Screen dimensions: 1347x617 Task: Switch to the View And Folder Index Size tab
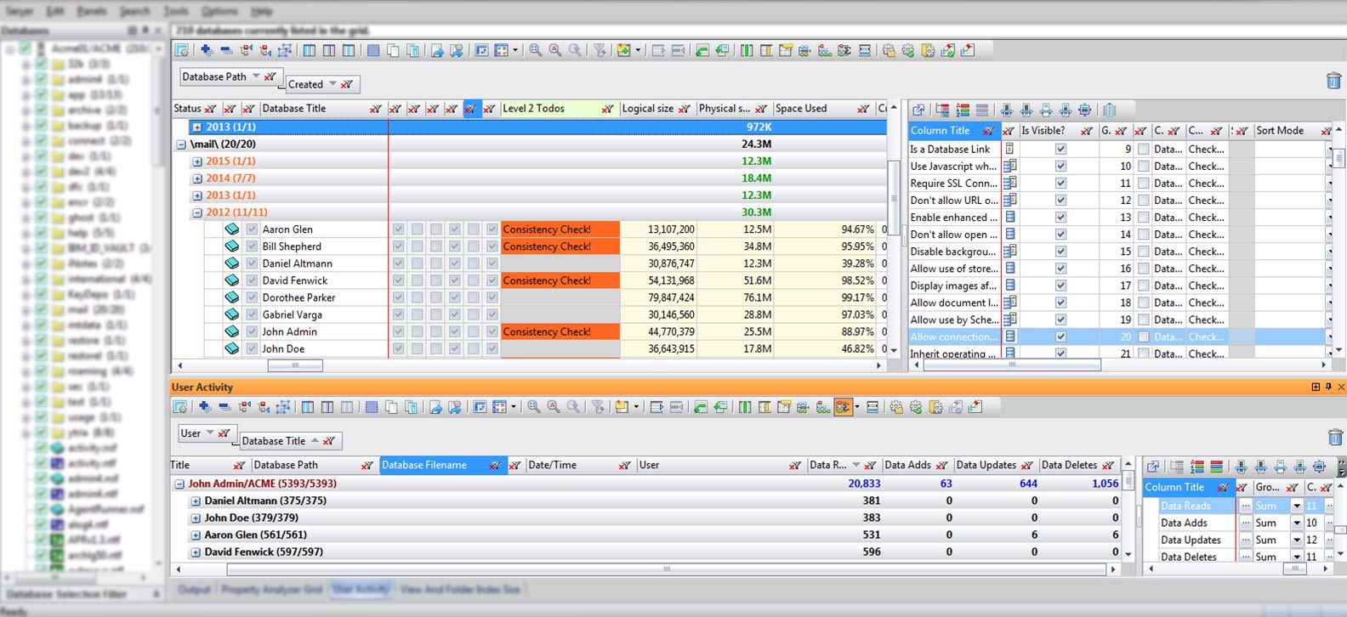[x=460, y=589]
